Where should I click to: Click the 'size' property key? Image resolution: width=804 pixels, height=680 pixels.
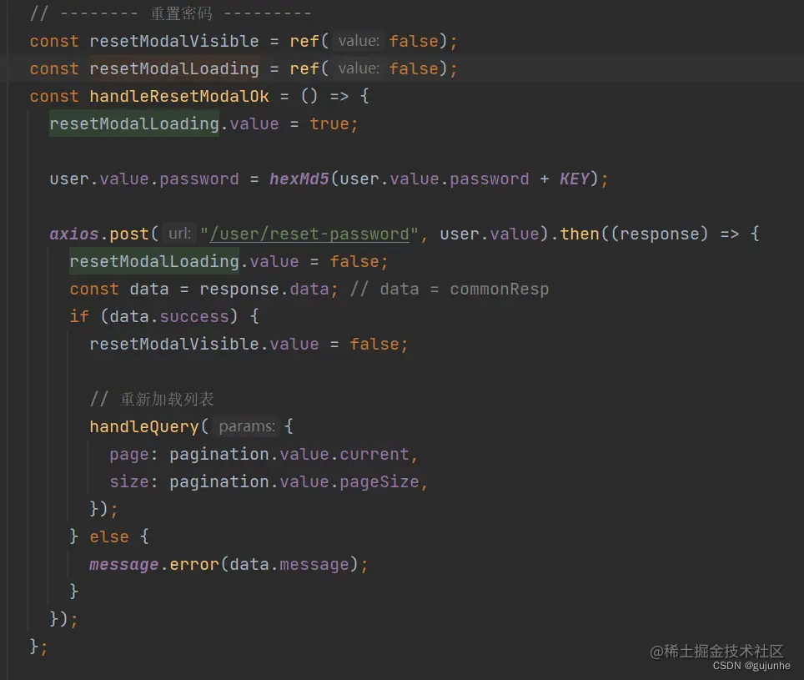(128, 481)
